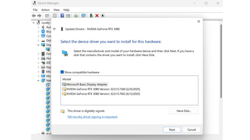Expand the Mice category chevron
Image resolution: width=250 pixels, height=140 pixels.
pos(38,72)
